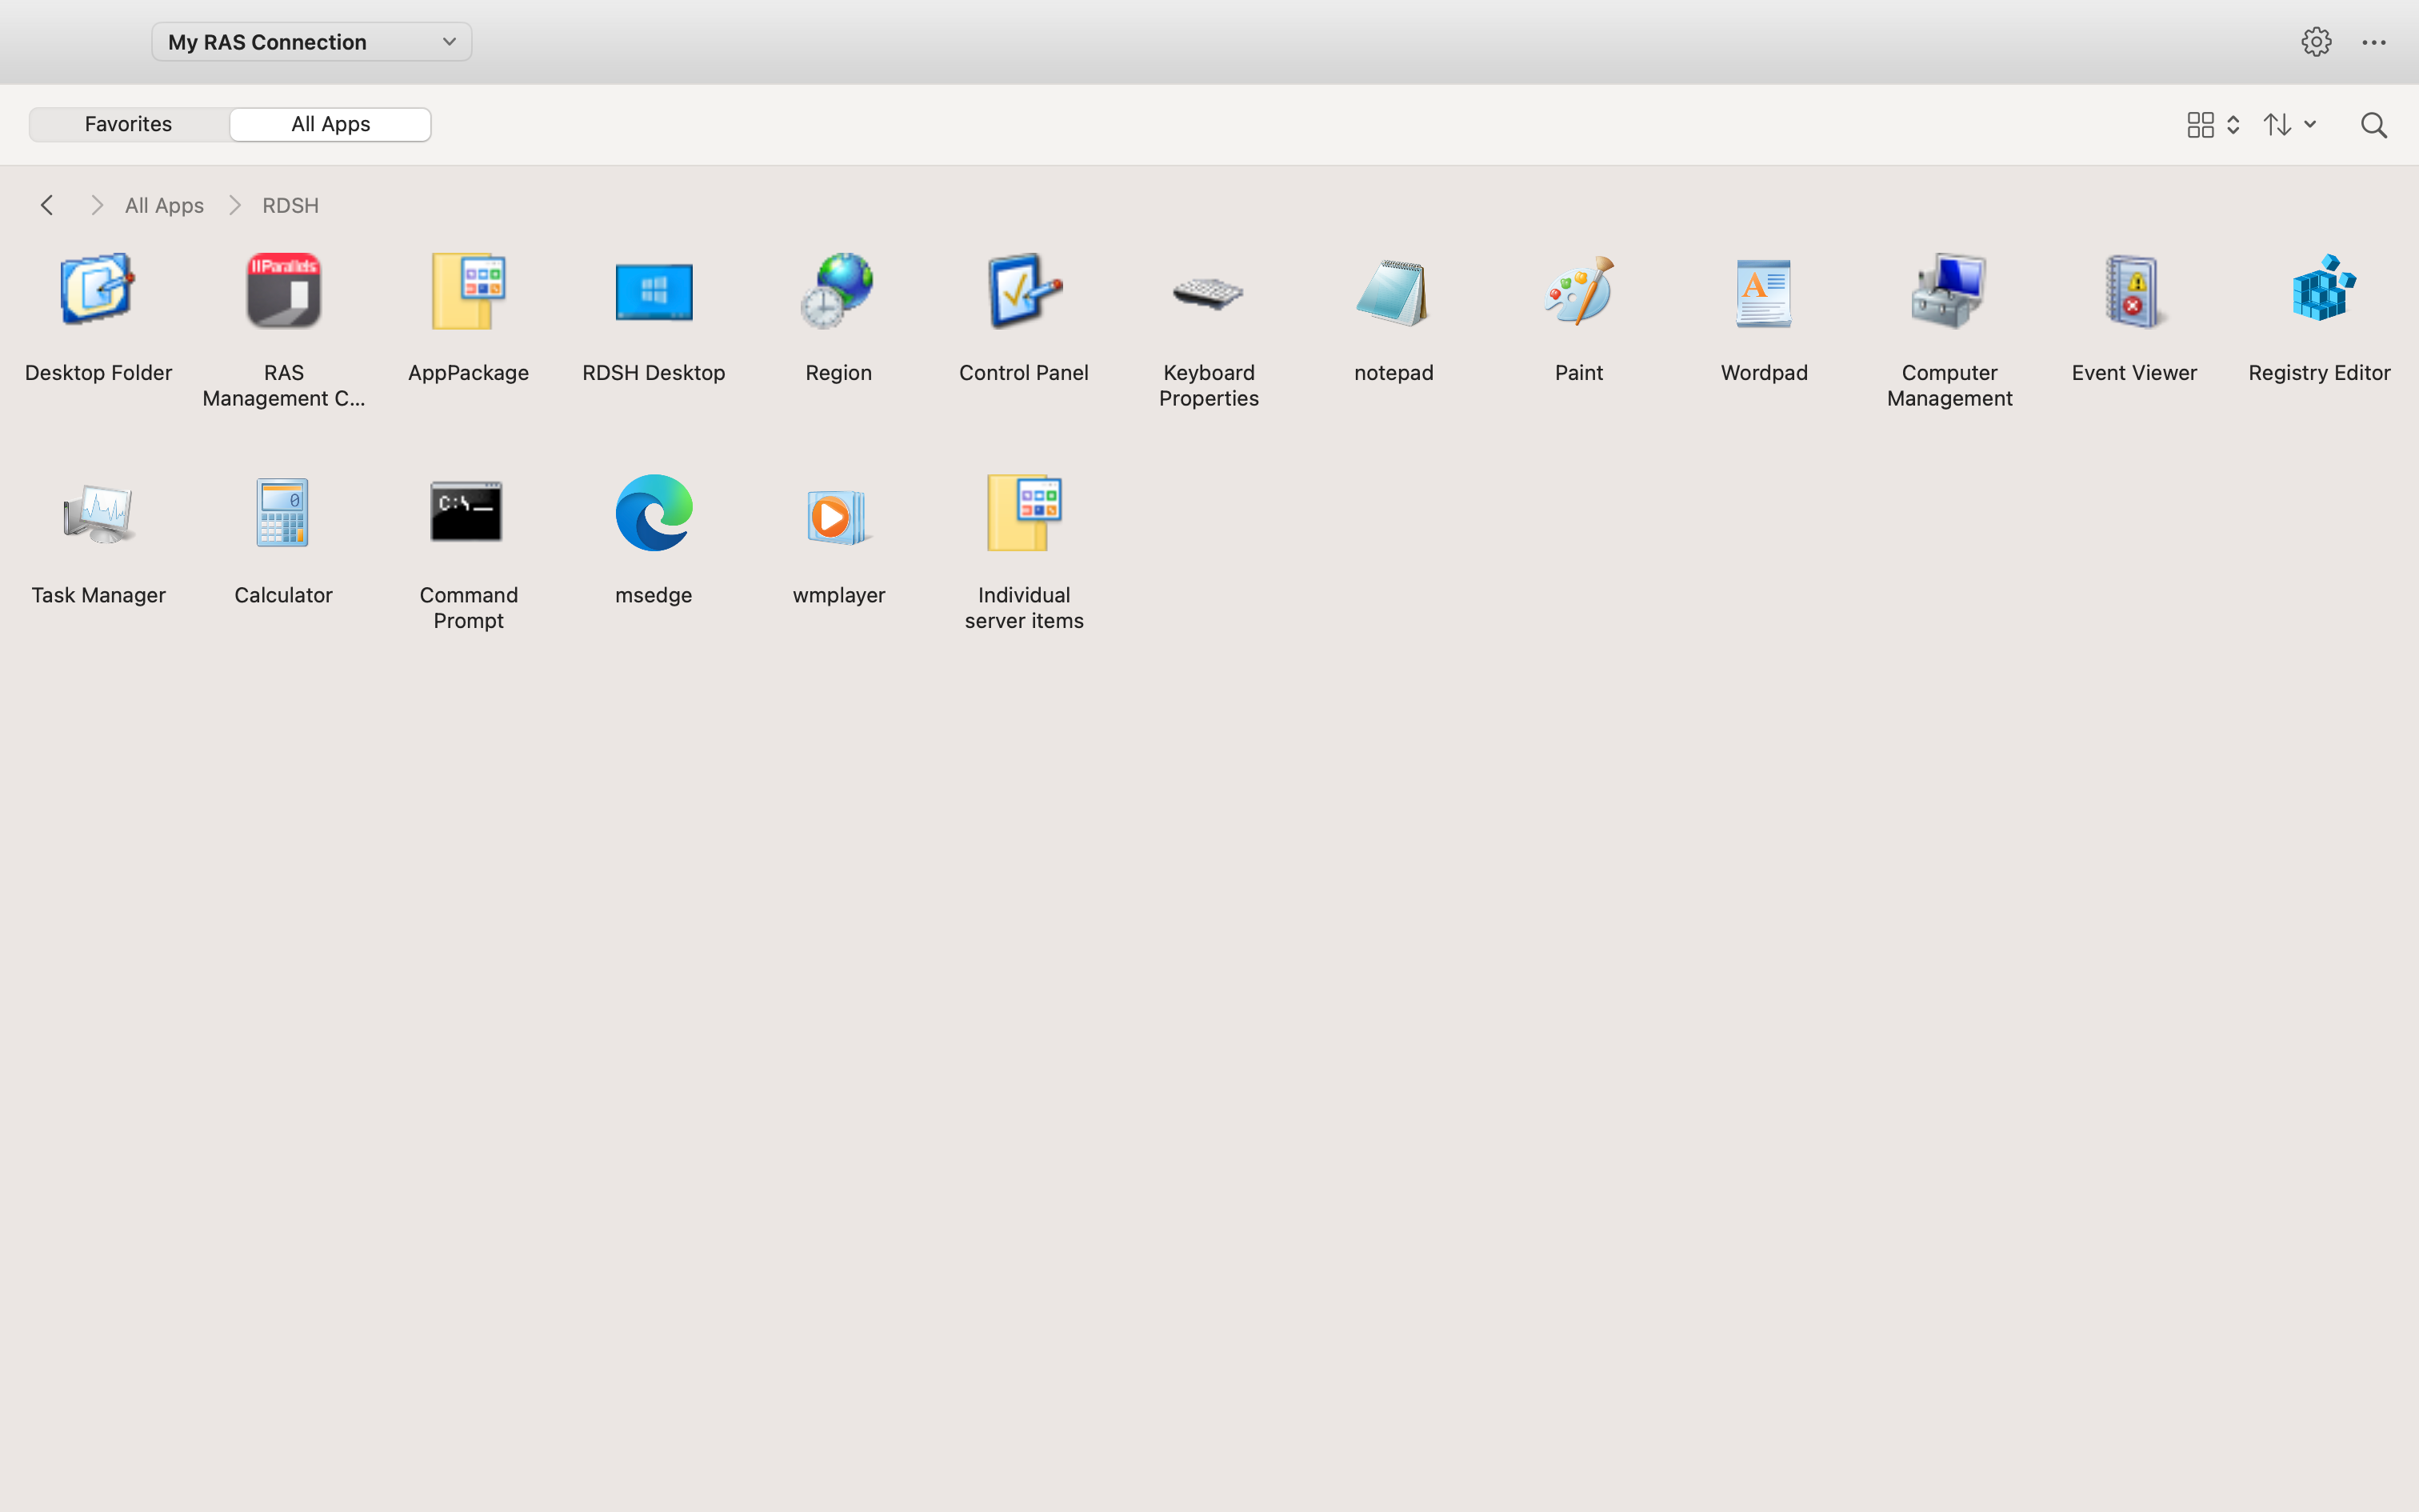Open the sort order dropdown
The height and width of the screenshot is (1512, 2419).
(2289, 125)
